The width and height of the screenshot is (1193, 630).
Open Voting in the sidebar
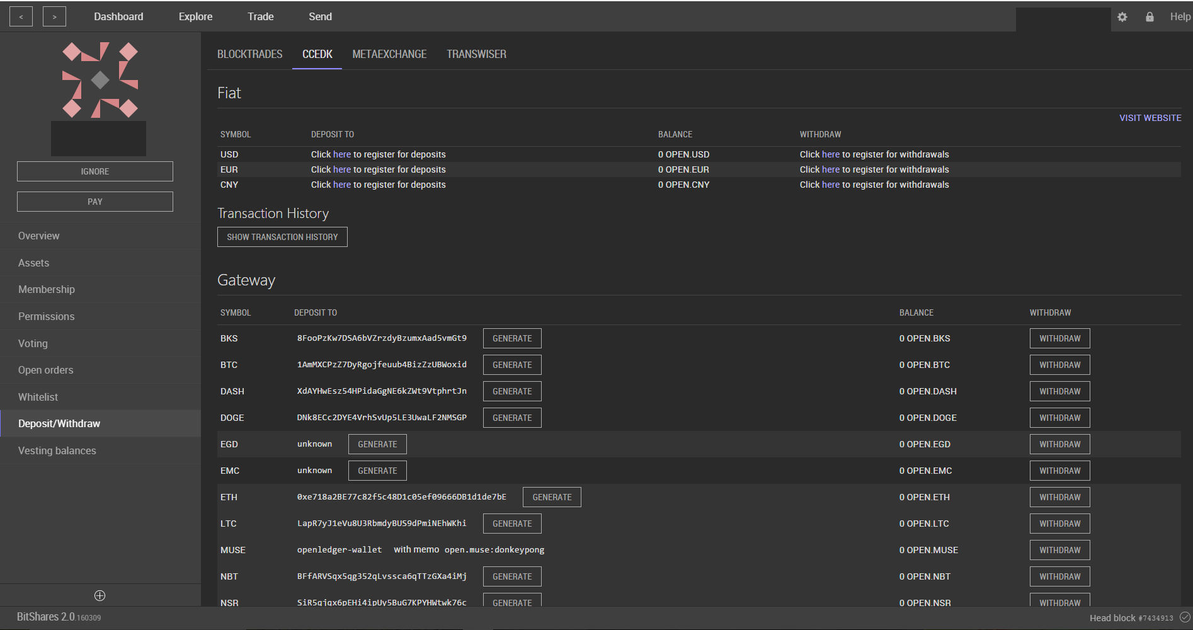(x=100, y=343)
